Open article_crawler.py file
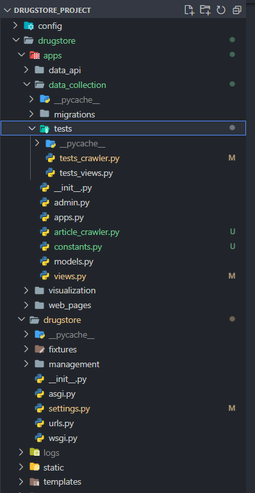255x493 pixels. 86,232
